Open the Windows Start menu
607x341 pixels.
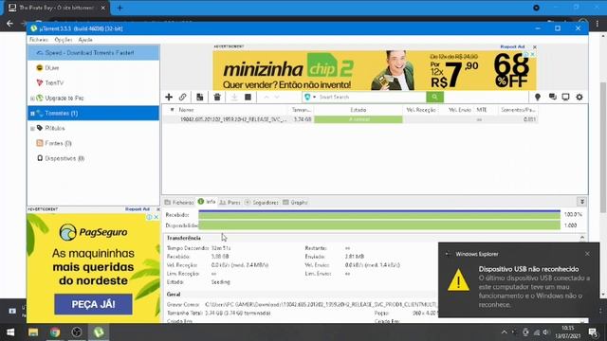10,332
